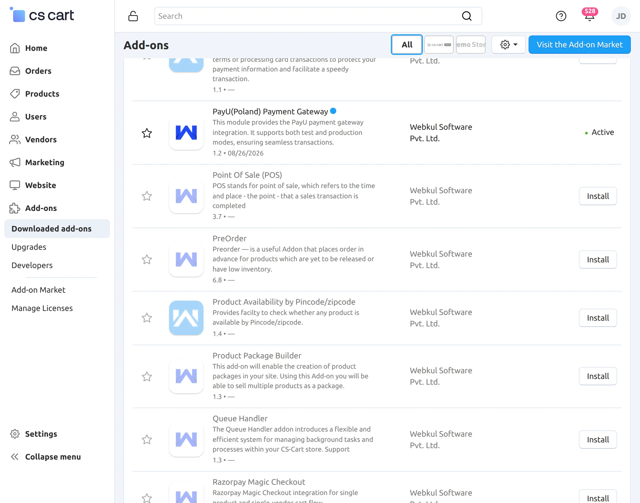
Task: Open Razorpay Magic Checkout title
Action: pyautogui.click(x=259, y=482)
